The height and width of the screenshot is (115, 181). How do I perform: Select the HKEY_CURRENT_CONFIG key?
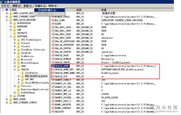tap(25, 102)
